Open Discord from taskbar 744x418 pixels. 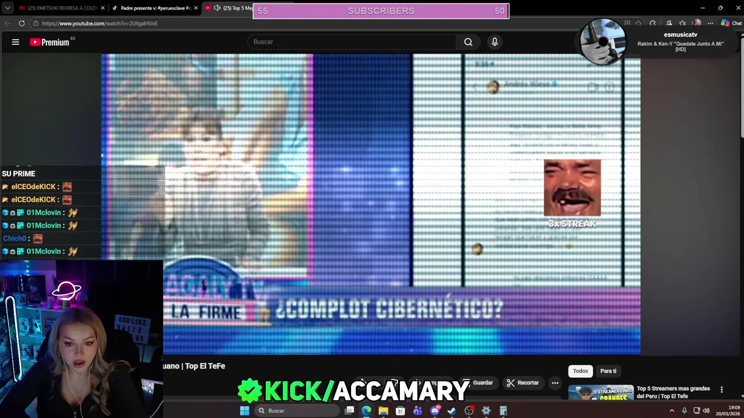[x=435, y=410]
